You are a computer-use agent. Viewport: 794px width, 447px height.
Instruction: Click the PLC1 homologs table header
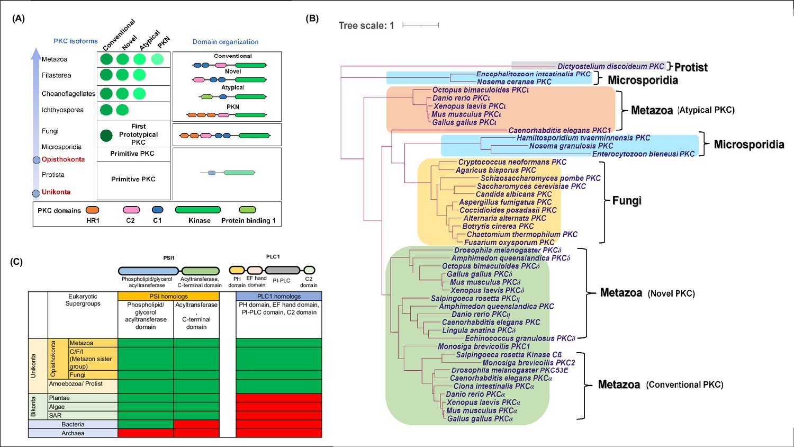pos(279,296)
